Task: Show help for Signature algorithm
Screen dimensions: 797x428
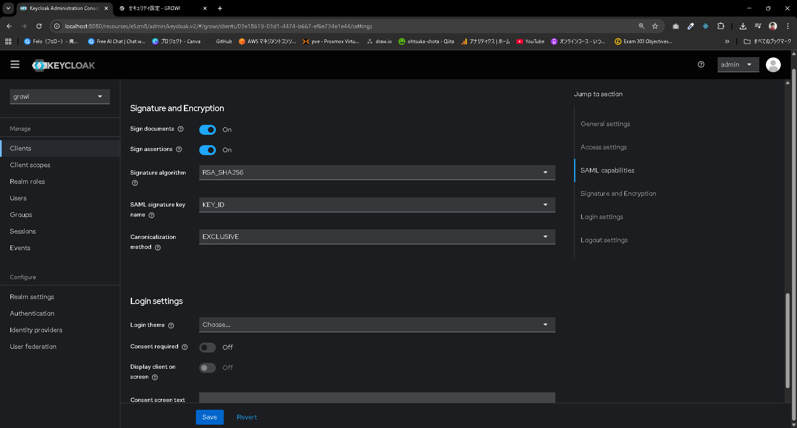Action: 135,183
